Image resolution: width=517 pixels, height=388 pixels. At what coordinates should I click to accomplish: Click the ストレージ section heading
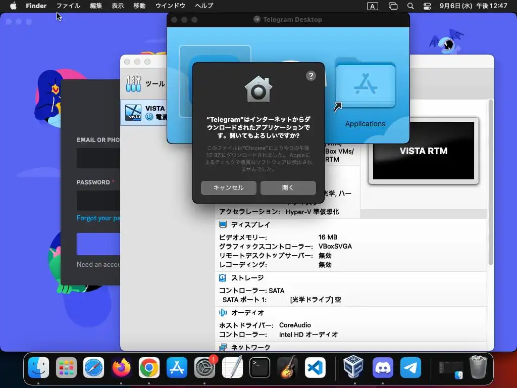point(247,278)
